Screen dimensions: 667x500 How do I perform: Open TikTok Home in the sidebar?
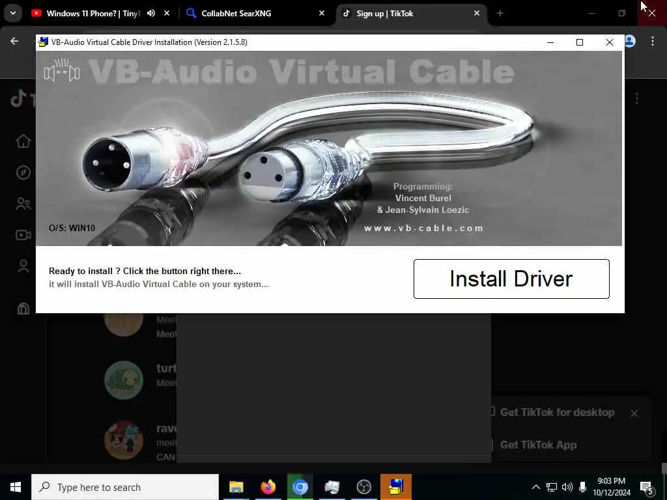coord(23,141)
